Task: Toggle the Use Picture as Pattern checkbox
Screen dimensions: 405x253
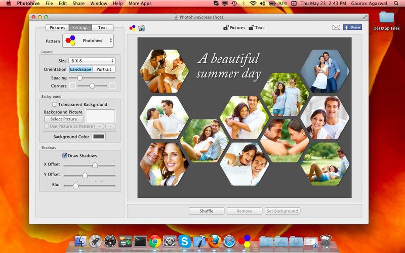Action: click(x=47, y=126)
